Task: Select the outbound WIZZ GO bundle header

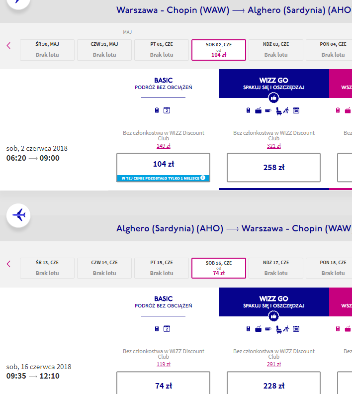Action: click(x=273, y=84)
